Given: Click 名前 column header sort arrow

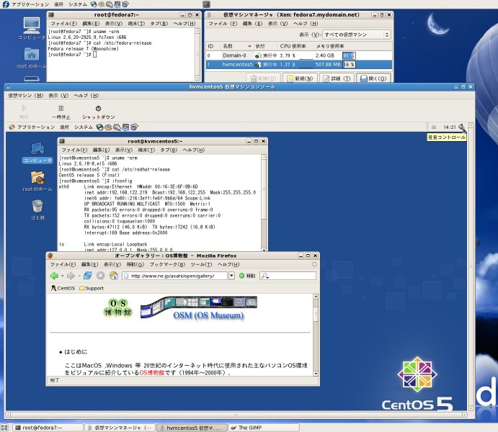Looking at the screenshot, I should (249, 46).
